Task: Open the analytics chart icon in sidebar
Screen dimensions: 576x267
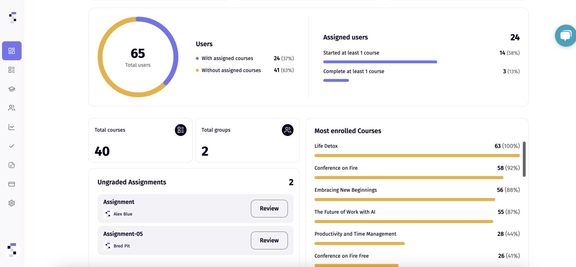Action: [12, 127]
